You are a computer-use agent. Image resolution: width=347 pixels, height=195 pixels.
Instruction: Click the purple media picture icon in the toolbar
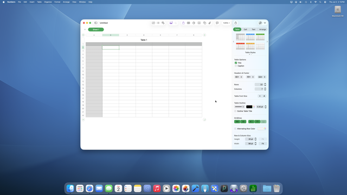(171, 23)
